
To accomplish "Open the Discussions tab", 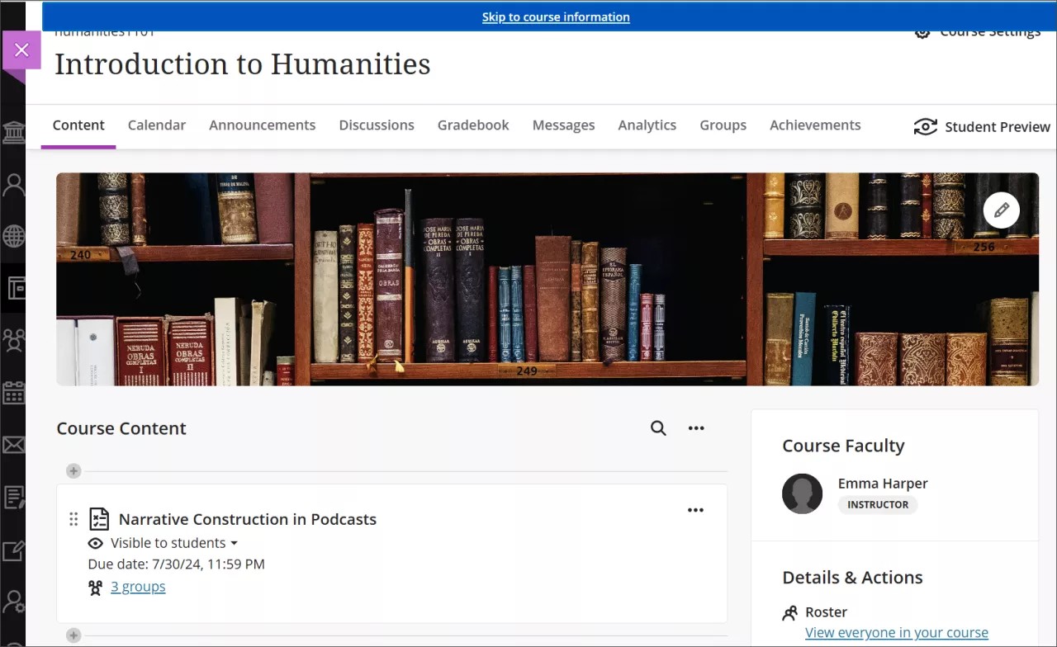I will coord(376,125).
